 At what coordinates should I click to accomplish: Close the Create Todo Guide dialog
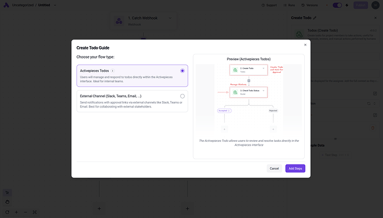click(305, 45)
